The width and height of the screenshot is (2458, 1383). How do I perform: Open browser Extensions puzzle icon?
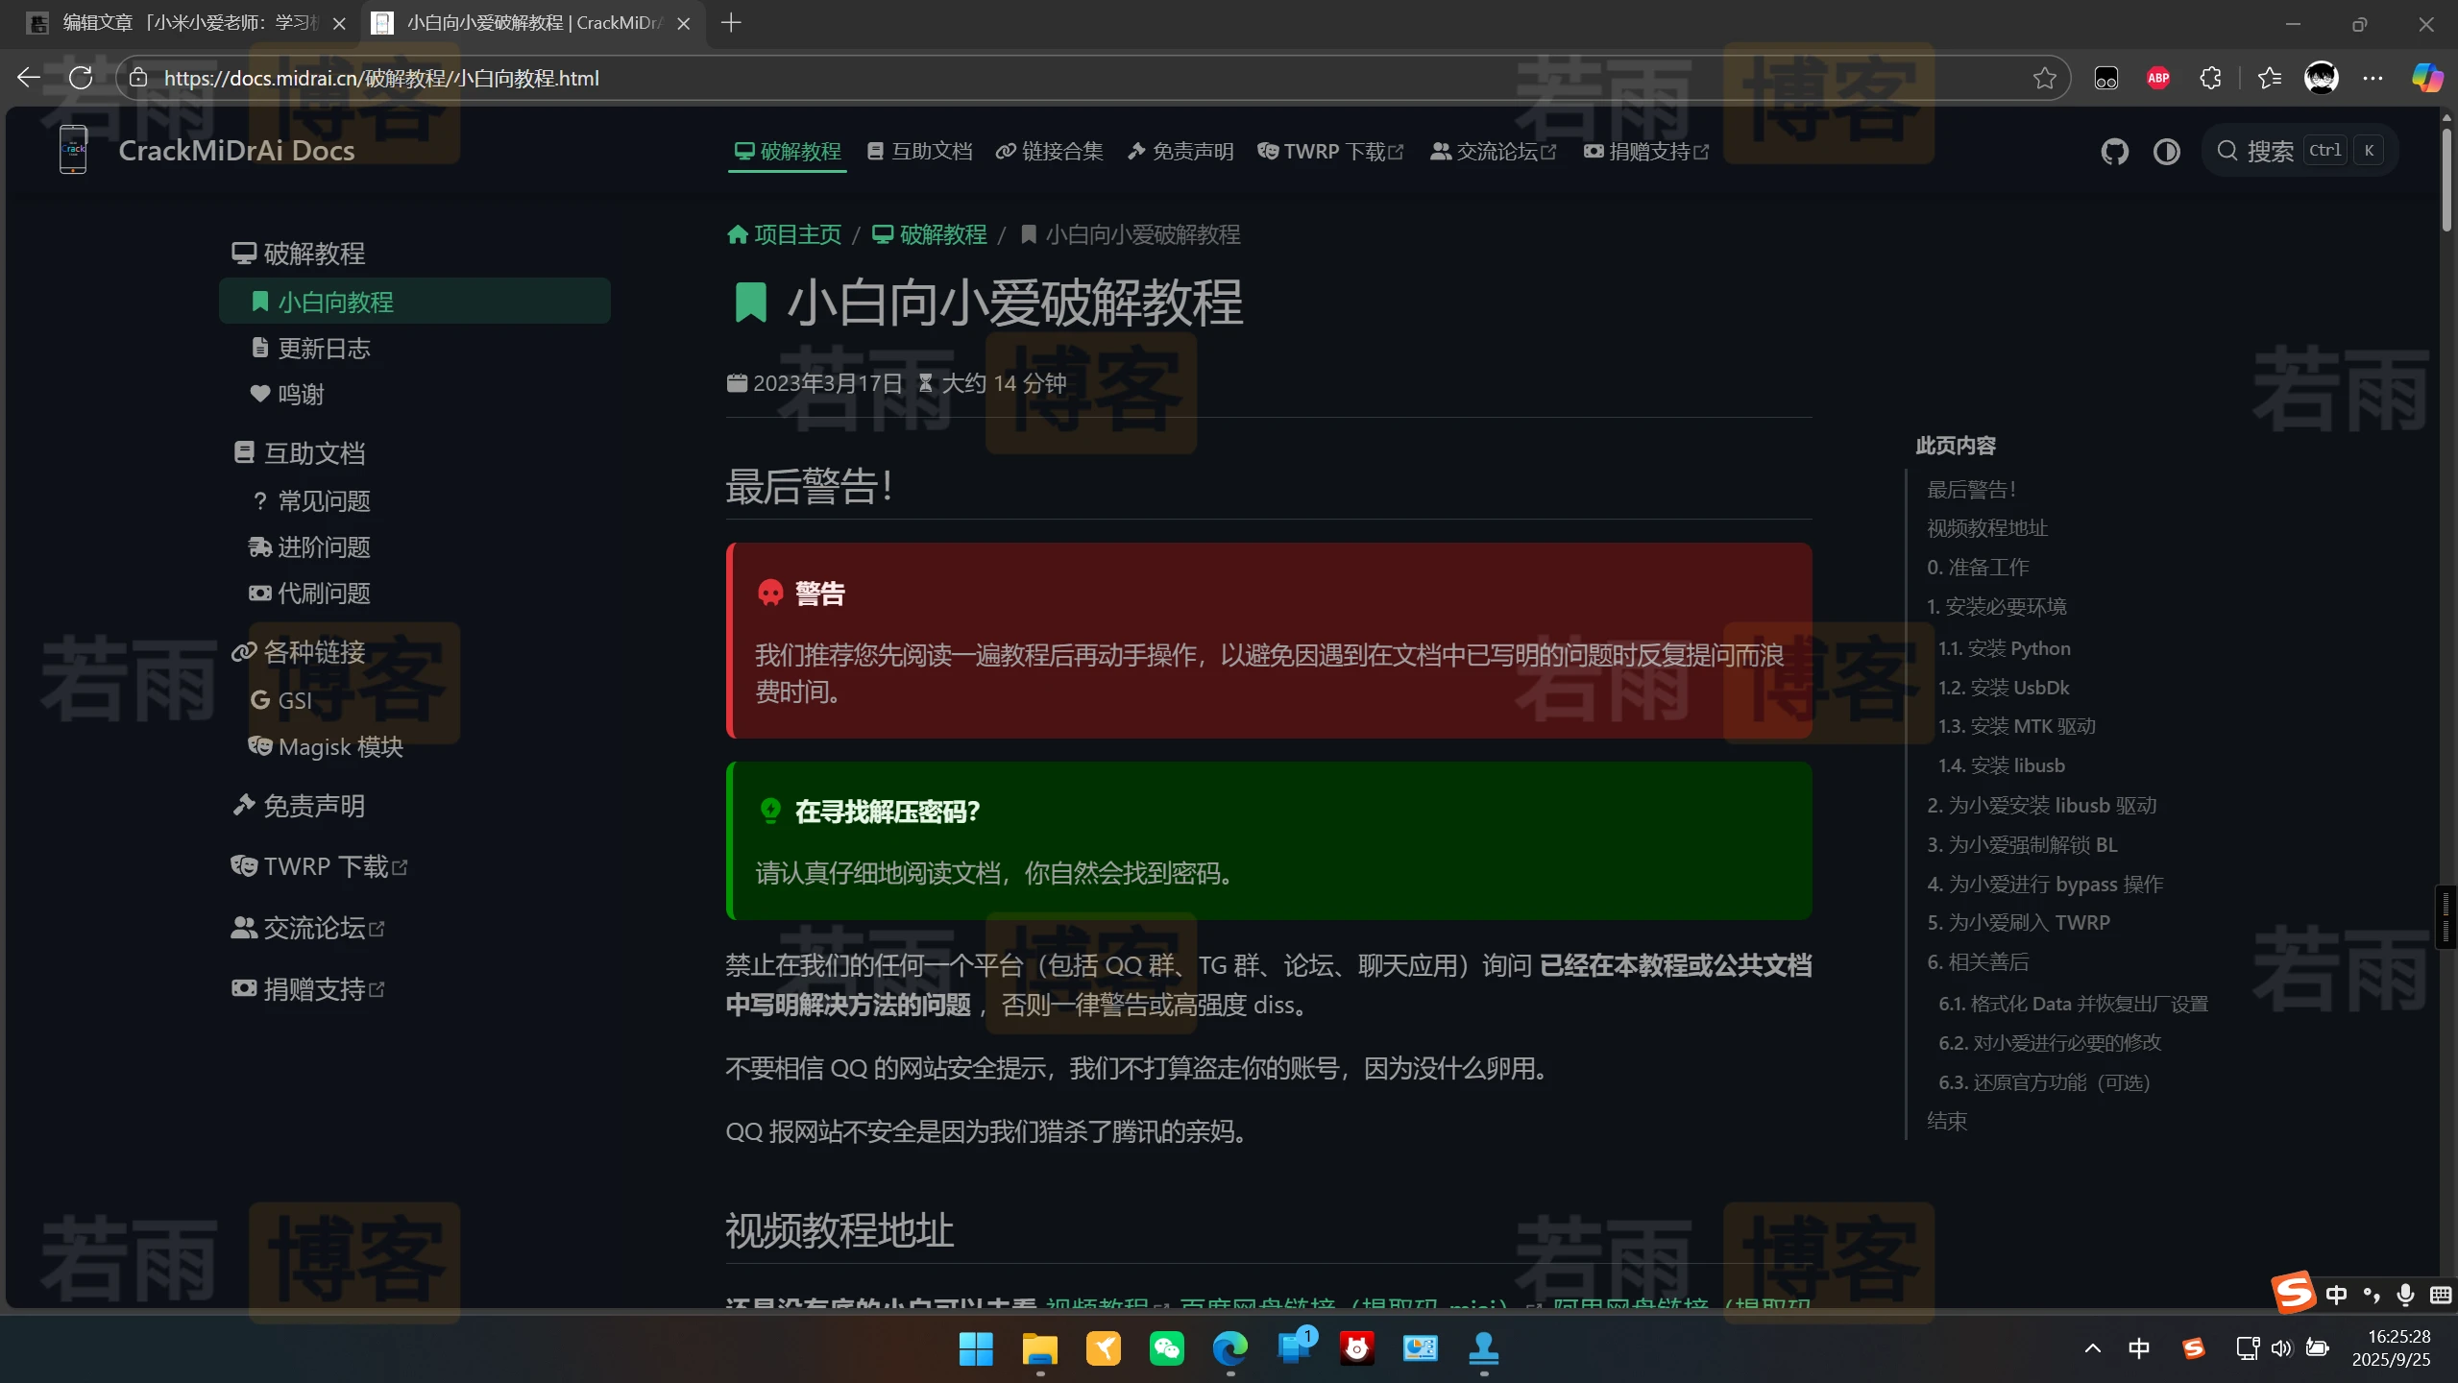pyautogui.click(x=2210, y=78)
